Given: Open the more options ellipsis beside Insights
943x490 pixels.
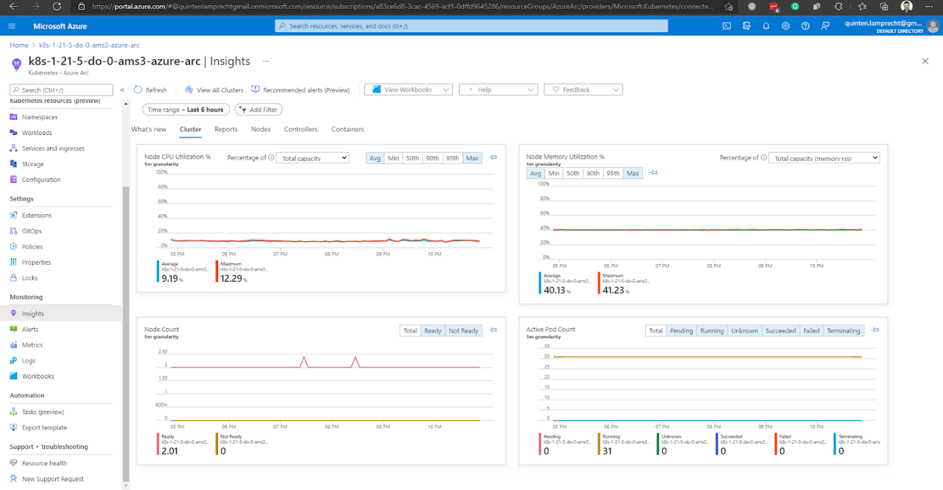Looking at the screenshot, I should (x=266, y=61).
